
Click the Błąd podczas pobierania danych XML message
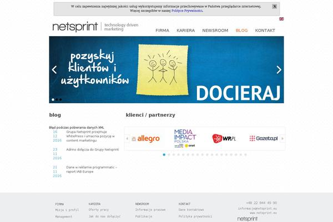[77, 128]
